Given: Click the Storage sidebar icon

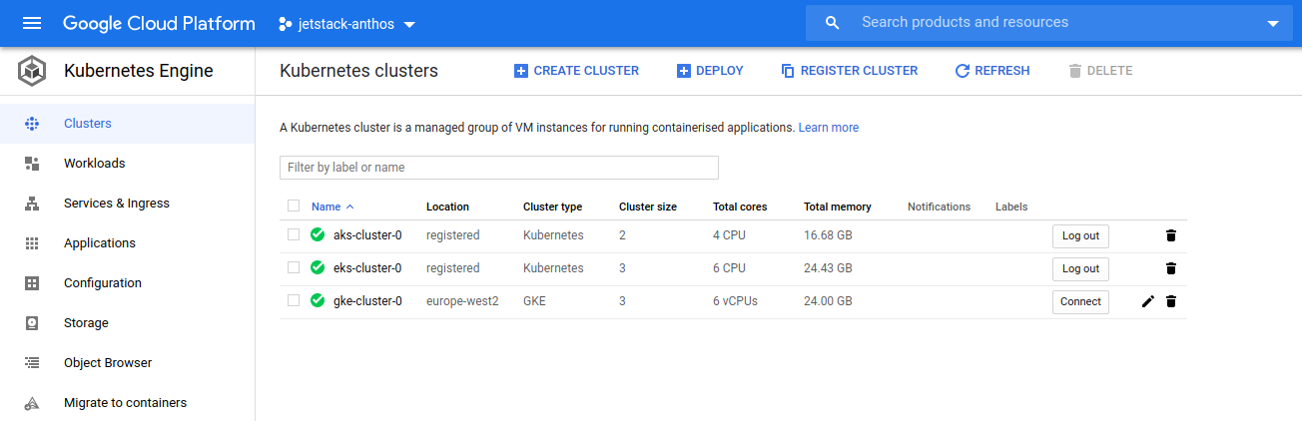Looking at the screenshot, I should [x=32, y=323].
